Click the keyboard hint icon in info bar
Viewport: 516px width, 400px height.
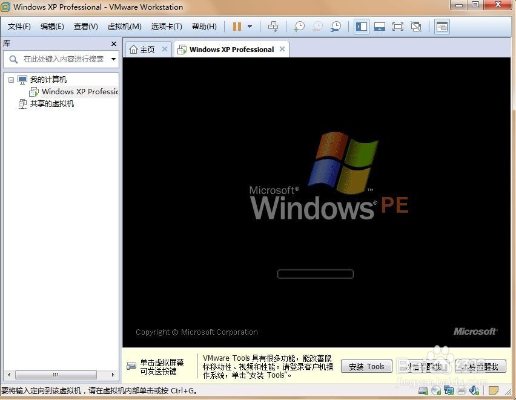[131, 366]
